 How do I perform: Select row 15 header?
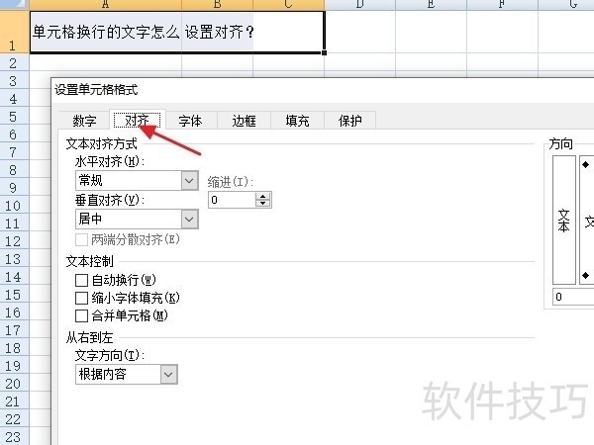coord(15,295)
